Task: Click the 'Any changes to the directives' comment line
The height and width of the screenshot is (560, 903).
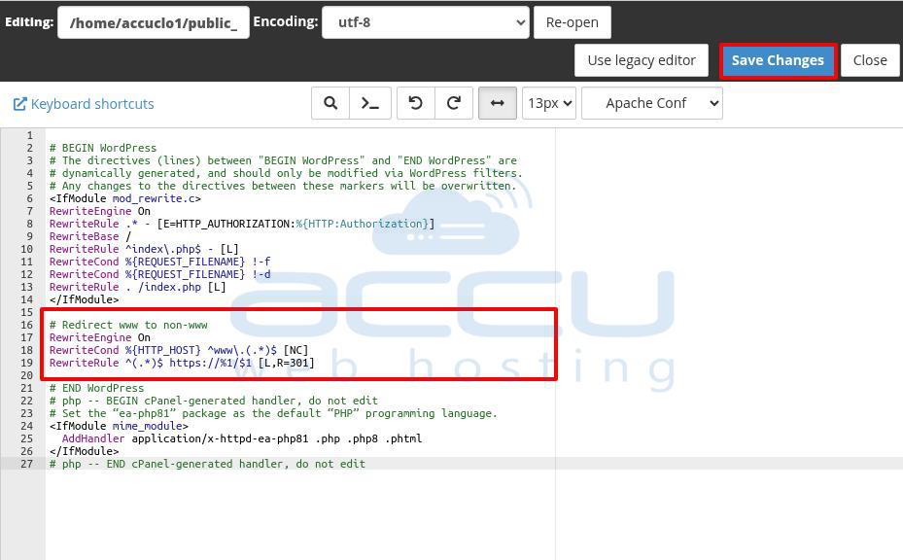Action: [283, 186]
